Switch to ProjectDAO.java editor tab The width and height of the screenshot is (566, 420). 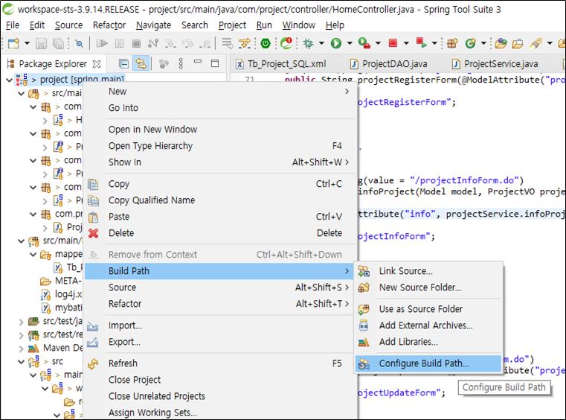click(x=389, y=64)
